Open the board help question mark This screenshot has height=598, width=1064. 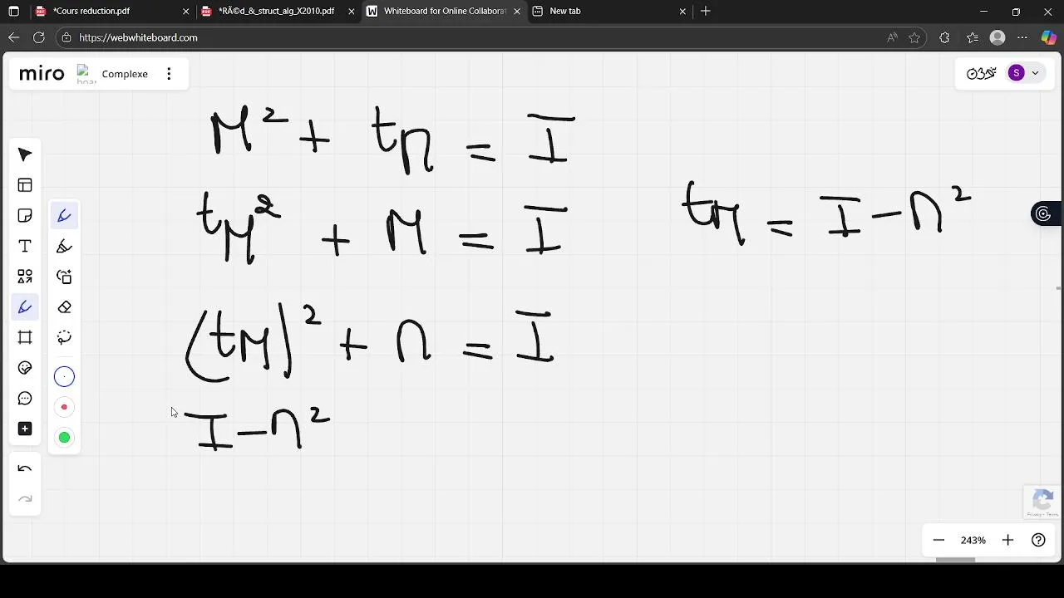click(x=1038, y=540)
